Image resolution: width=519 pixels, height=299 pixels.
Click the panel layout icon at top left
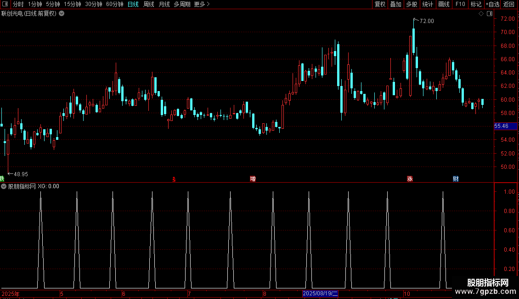(x=5, y=4)
